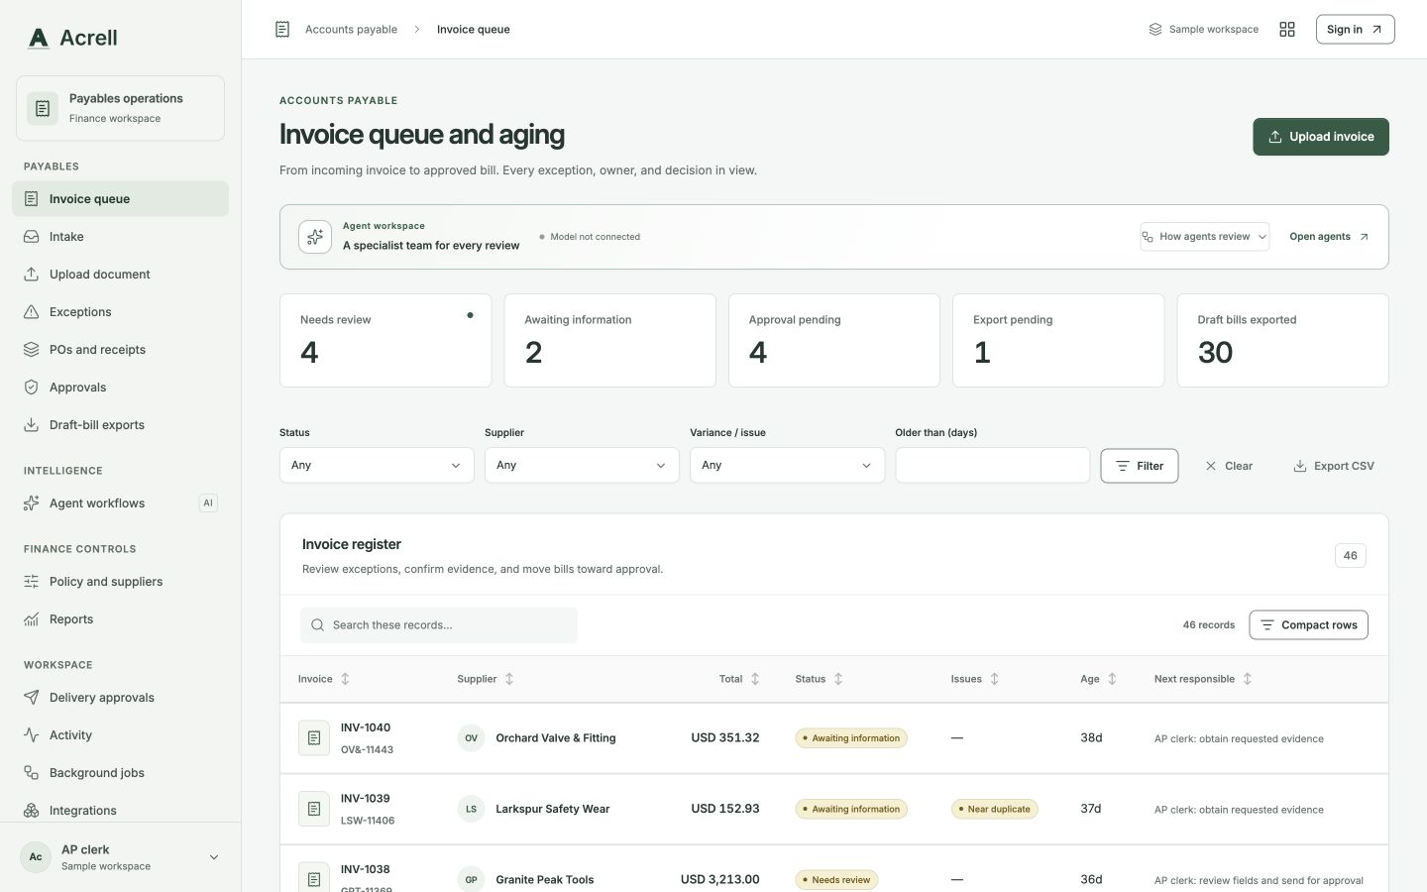1427x892 pixels.
Task: Sort the register by Invoice column
Action: 324,679
